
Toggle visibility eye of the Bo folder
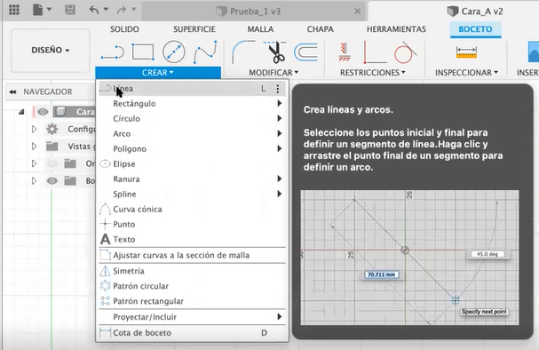point(52,181)
